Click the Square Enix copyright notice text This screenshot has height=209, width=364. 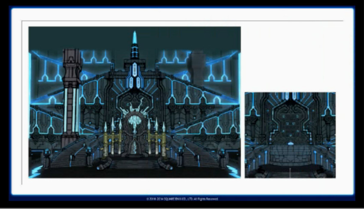click(x=182, y=199)
